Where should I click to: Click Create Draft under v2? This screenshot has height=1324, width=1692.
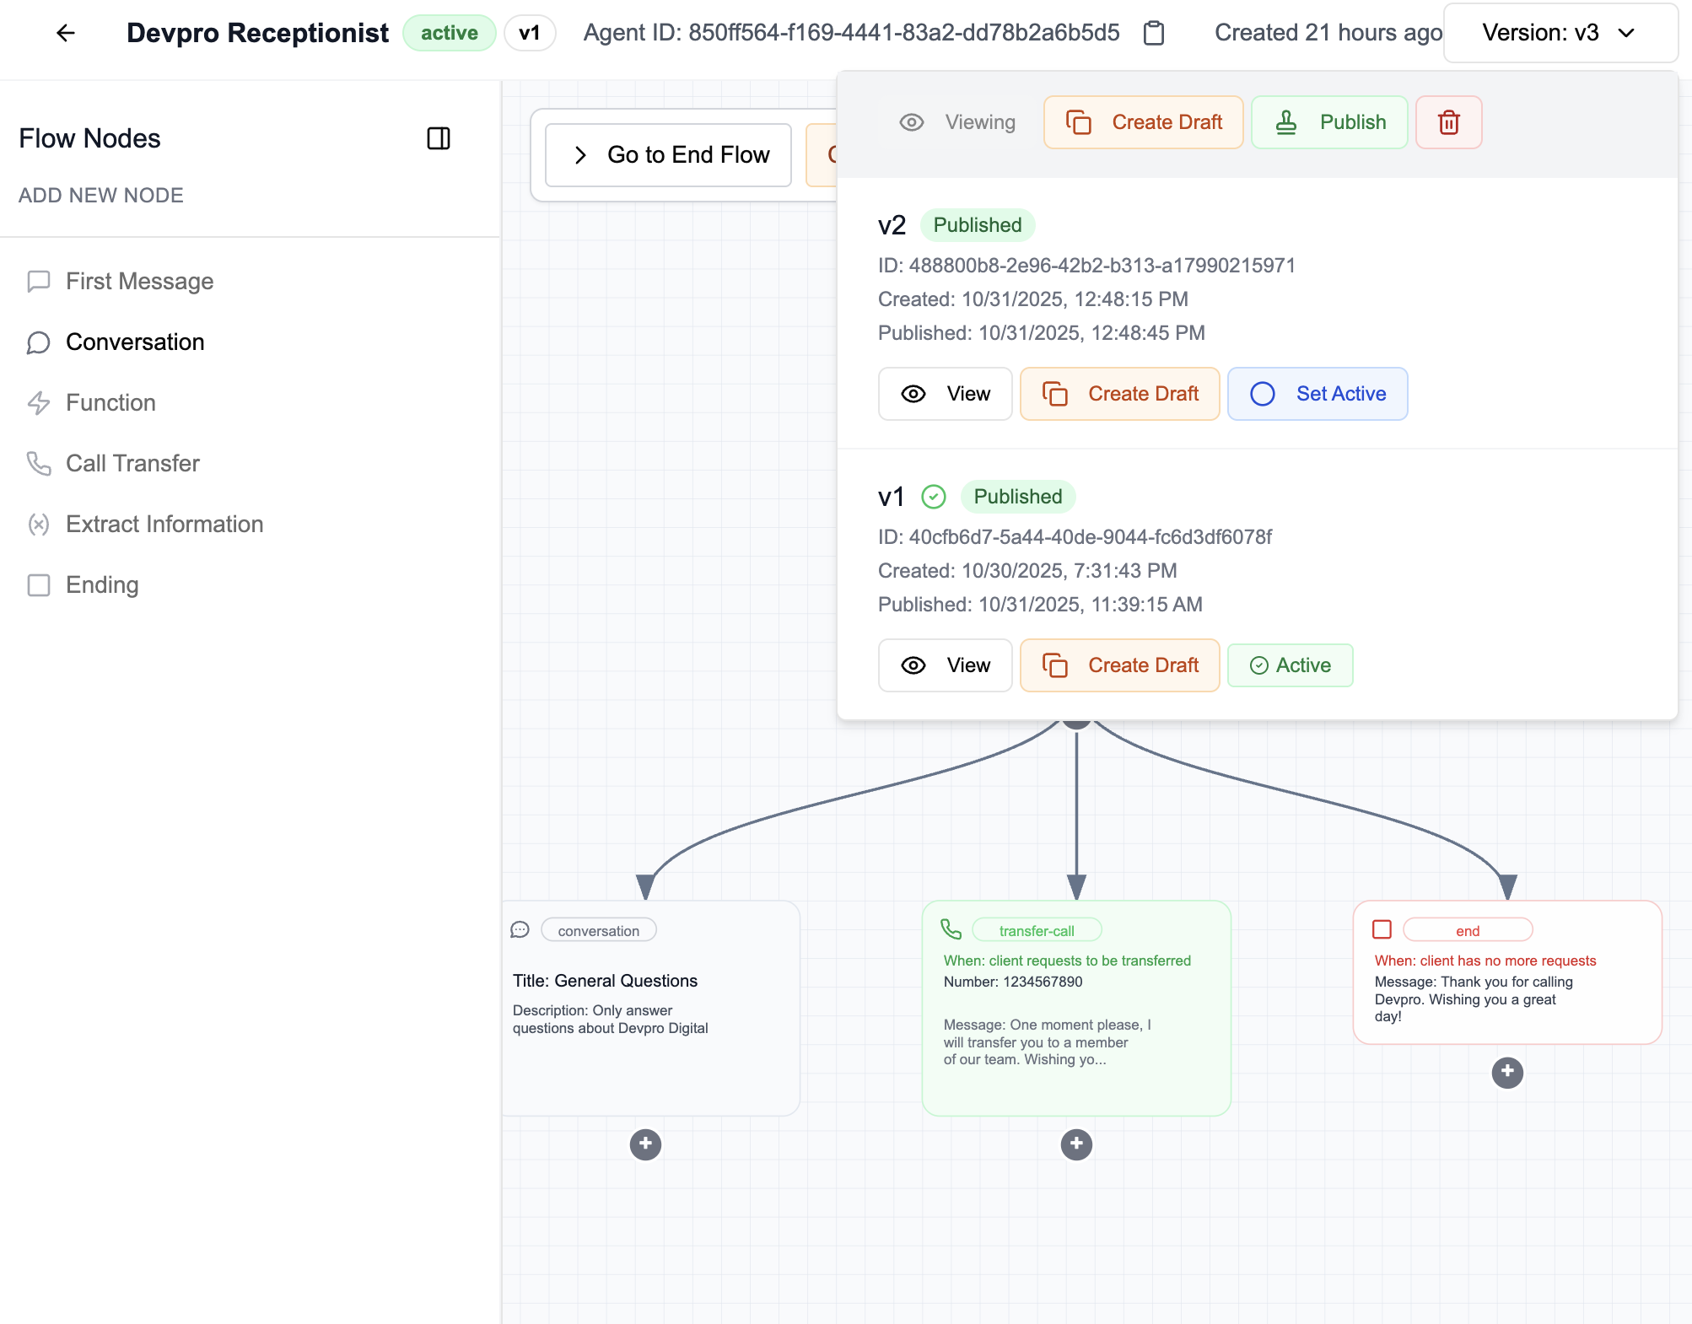[x=1119, y=394]
